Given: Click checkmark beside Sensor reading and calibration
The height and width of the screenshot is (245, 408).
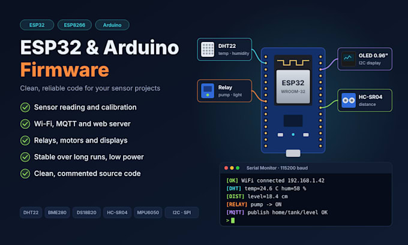Looking at the screenshot, I should 25,107.
